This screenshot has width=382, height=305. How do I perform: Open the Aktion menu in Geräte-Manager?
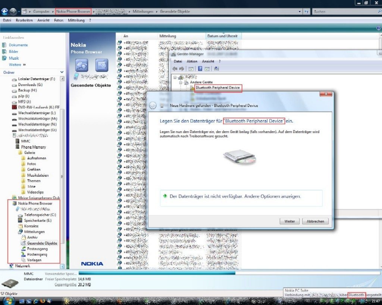pyautogui.click(x=192, y=62)
